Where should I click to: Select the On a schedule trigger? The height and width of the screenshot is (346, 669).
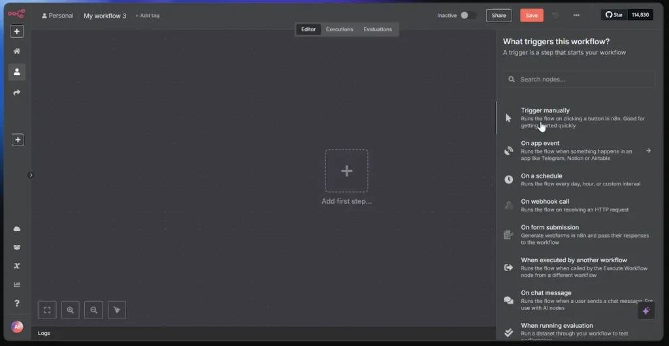click(579, 180)
